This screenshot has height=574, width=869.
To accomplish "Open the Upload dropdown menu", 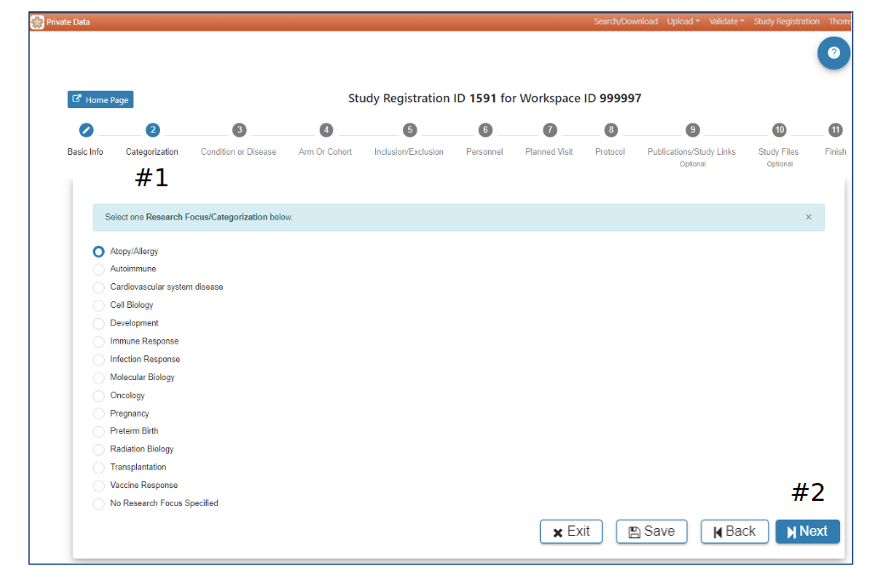I will click(684, 21).
